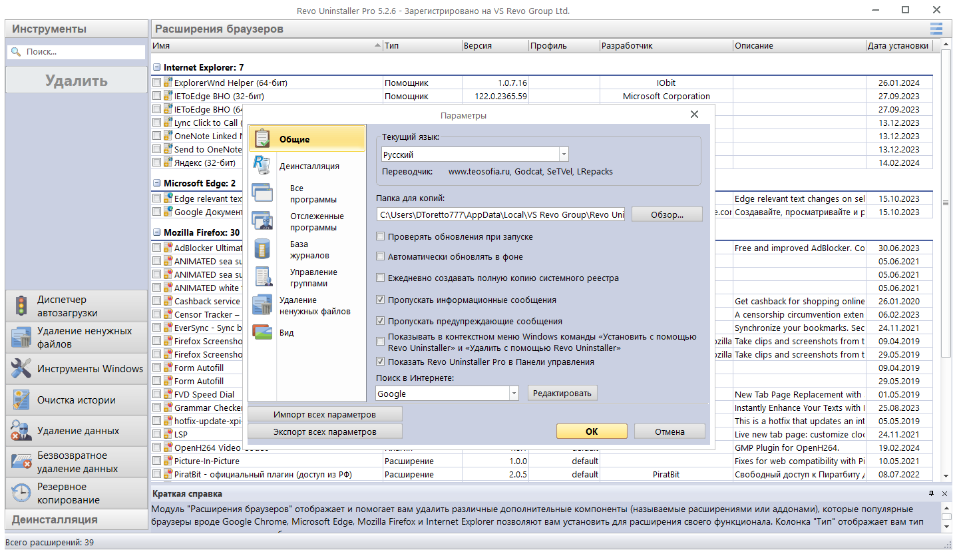The height and width of the screenshot is (554, 957).
Task: Open Инструменты Windows wrench icon
Action: click(21, 369)
